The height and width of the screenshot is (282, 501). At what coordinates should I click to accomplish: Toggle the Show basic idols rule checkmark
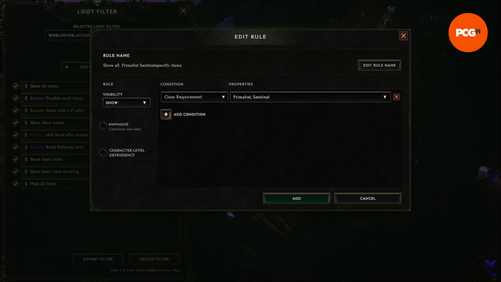(x=16, y=159)
